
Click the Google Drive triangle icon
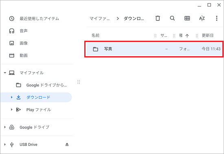(12, 127)
